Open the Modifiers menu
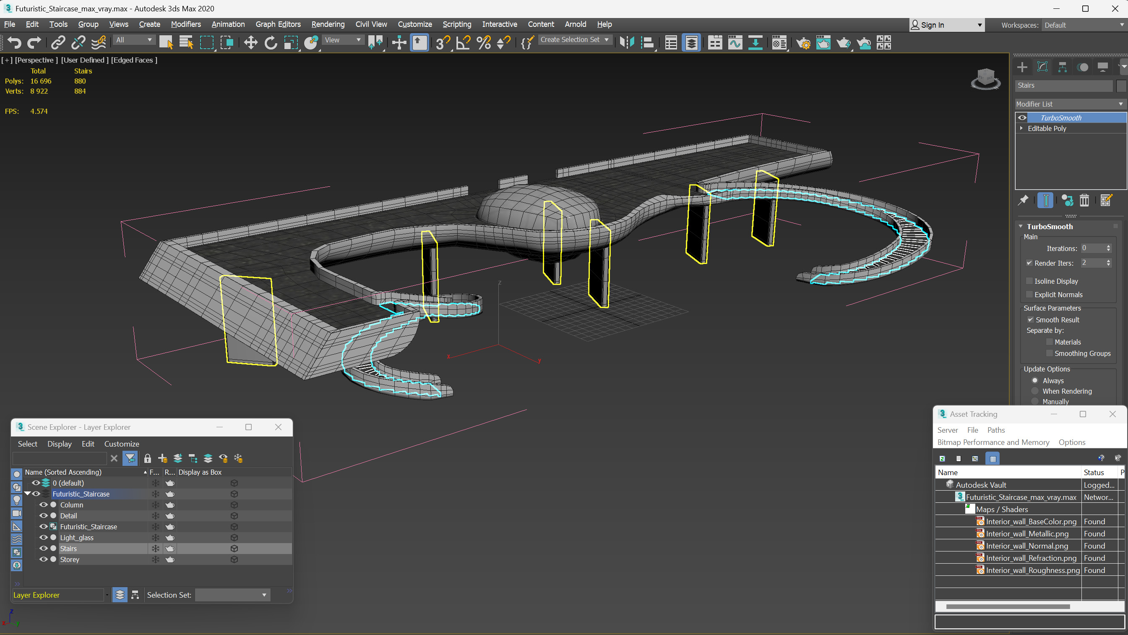 click(186, 24)
